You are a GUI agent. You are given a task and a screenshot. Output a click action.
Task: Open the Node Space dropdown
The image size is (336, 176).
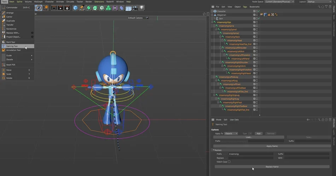pyautogui.click(x=279, y=2)
